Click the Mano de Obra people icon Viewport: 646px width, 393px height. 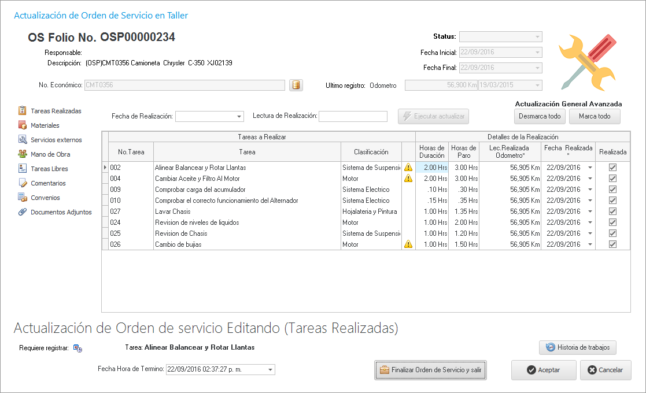tap(23, 154)
